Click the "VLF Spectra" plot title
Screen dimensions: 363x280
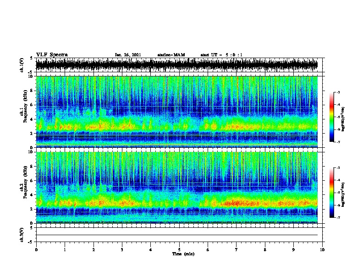52,55
